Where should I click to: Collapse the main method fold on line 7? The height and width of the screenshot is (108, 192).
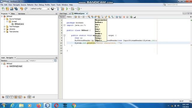click(64, 35)
